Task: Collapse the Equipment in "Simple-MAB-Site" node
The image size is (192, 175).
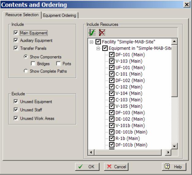Action: click(x=98, y=49)
